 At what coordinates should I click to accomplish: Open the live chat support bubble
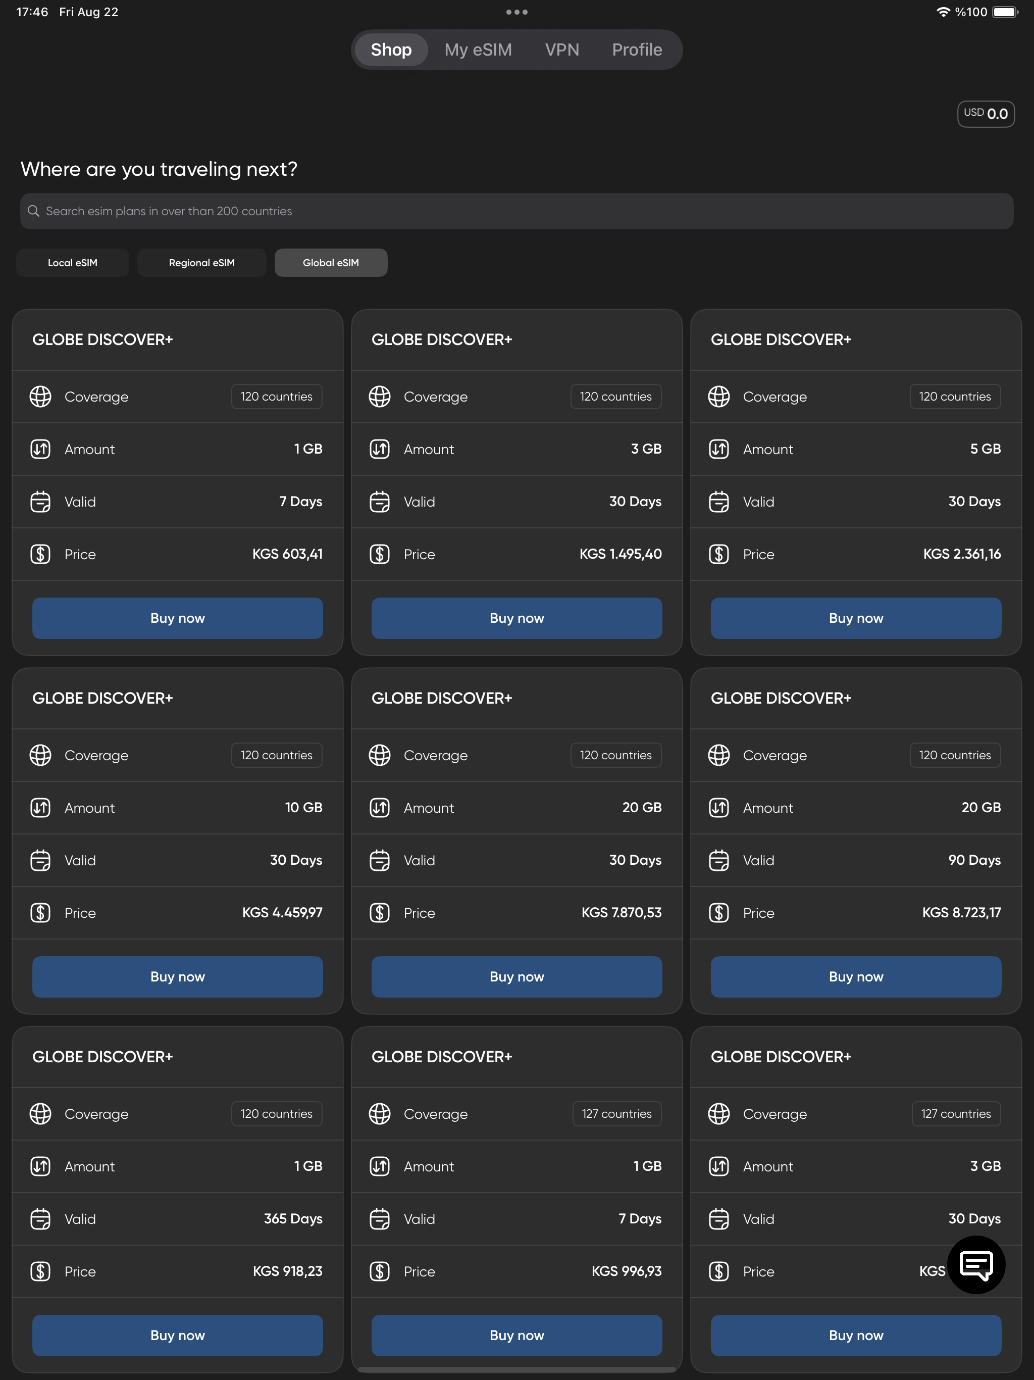tap(975, 1265)
